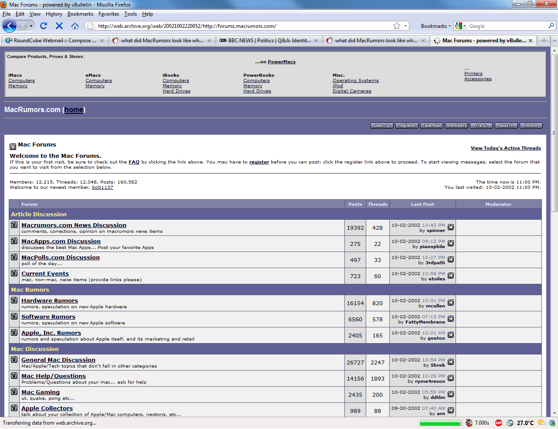This screenshot has width=558, height=429.
Task: Click the Adblock Plus ABP status icon
Action: tap(499, 423)
